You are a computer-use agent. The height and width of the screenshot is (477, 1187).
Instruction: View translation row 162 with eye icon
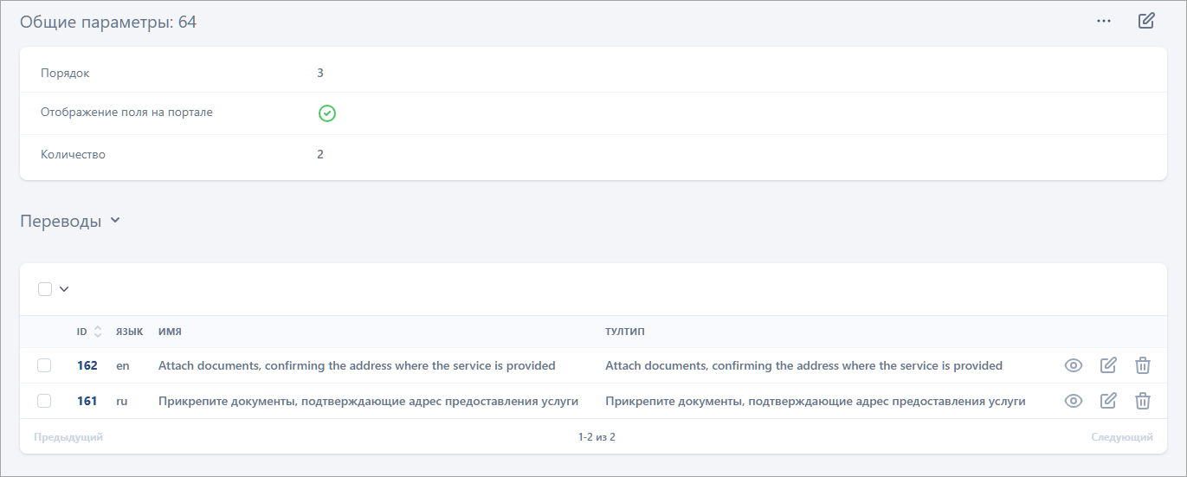click(1074, 365)
